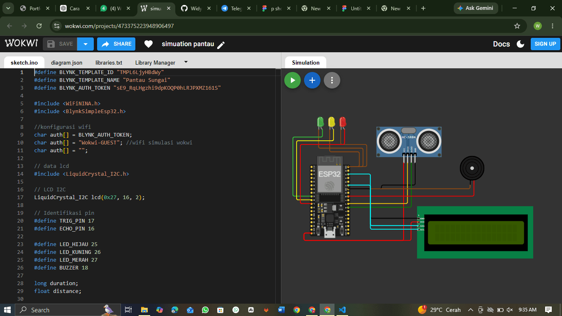Open File Explorer from the taskbar

point(144,310)
